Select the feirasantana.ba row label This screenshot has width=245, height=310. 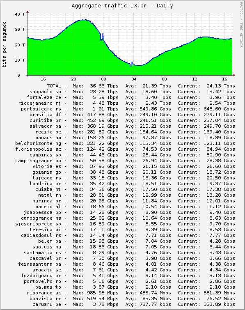coord(39,264)
